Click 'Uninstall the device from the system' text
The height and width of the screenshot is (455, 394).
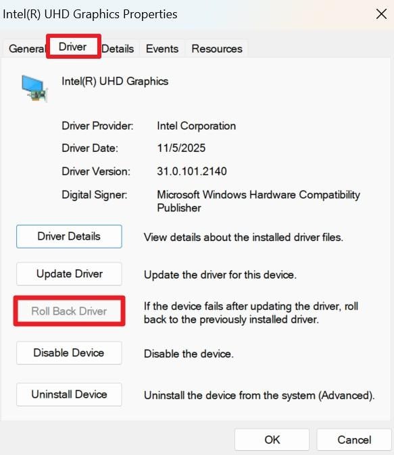click(x=260, y=396)
